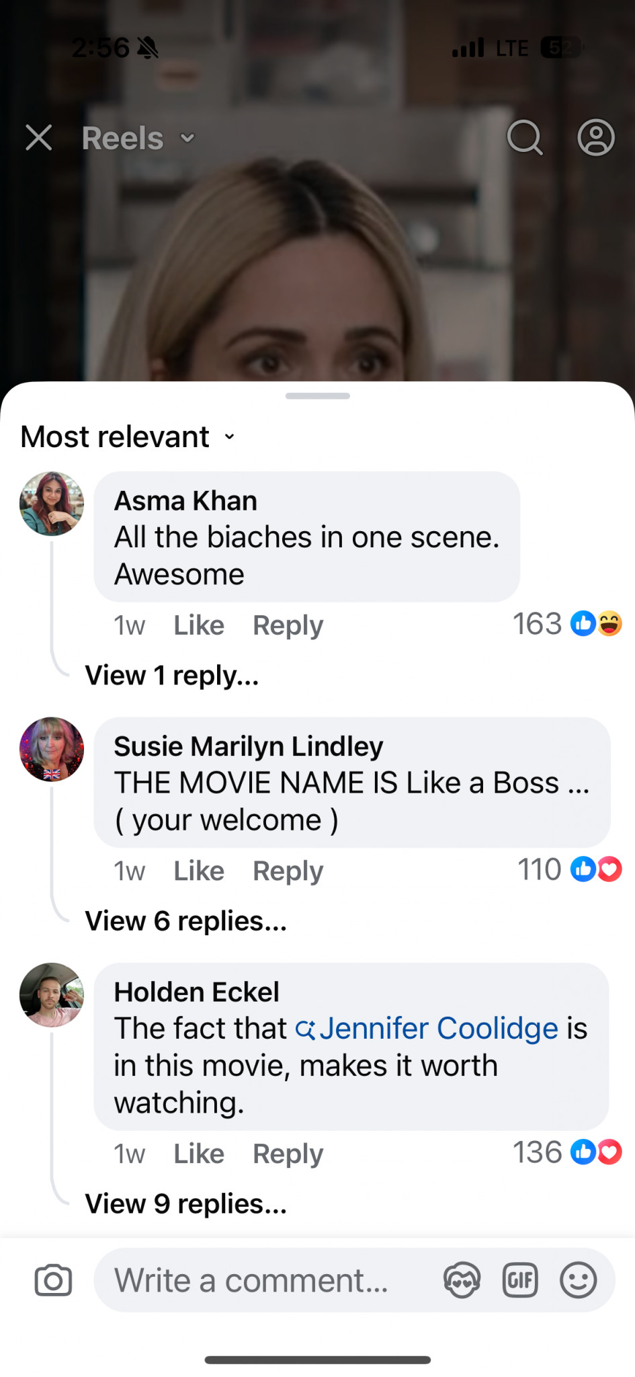
Task: Expand View 6 replies thread
Action: tap(185, 921)
